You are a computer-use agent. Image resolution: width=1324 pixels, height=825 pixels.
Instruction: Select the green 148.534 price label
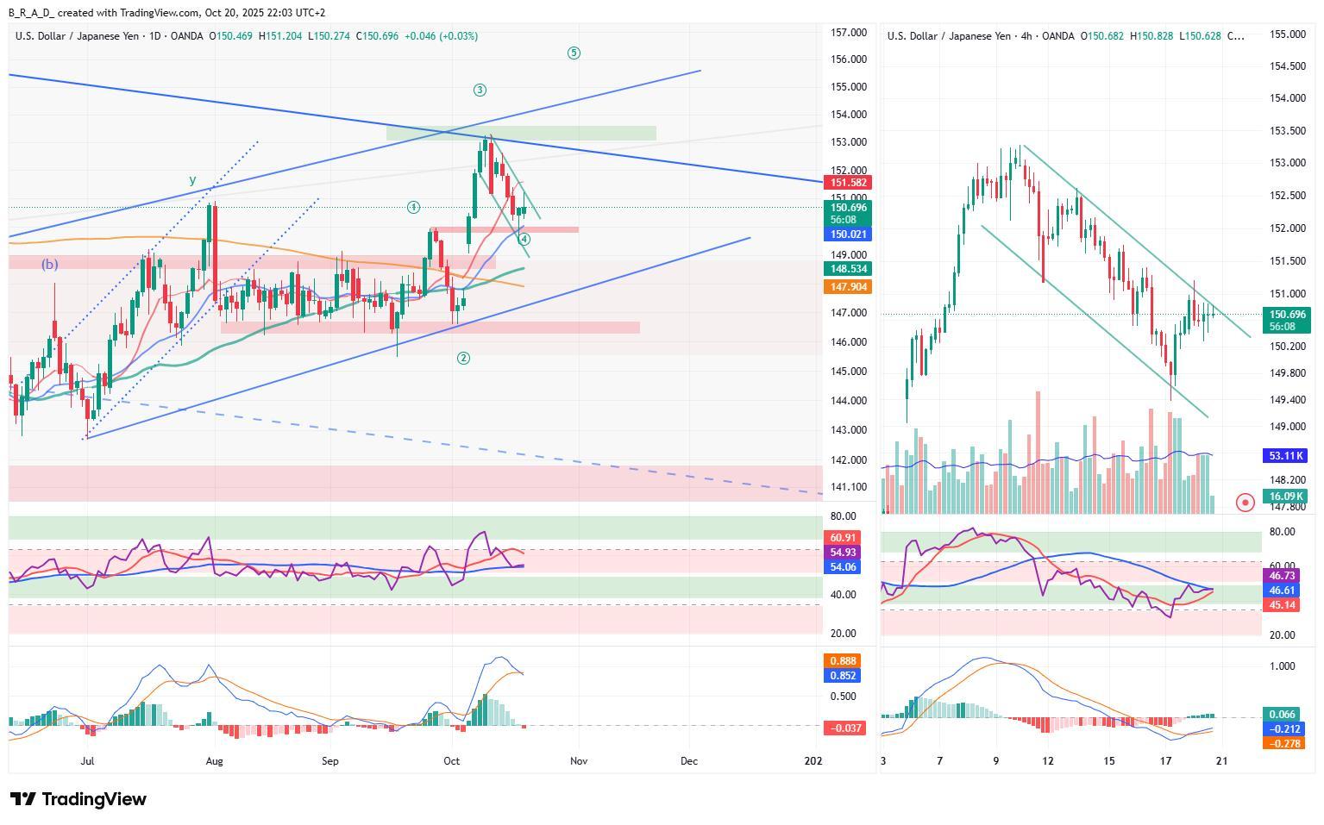click(x=848, y=269)
